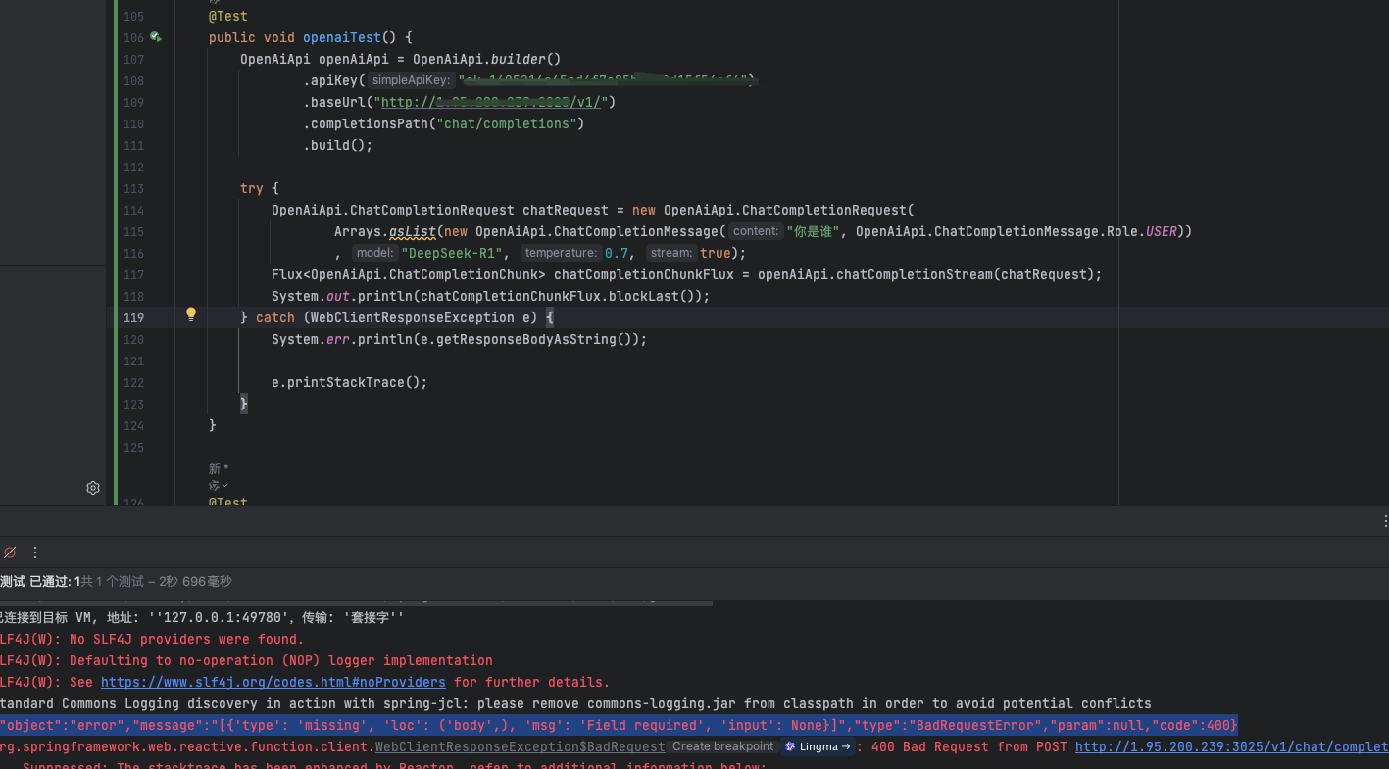The height and width of the screenshot is (769, 1389).
Task: Click the NOP logger implementation log line
Action: [246, 660]
